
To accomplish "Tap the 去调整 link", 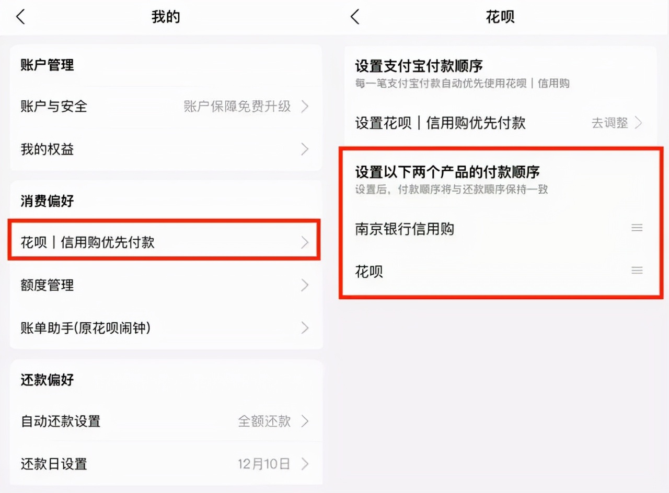I will pyautogui.click(x=609, y=123).
